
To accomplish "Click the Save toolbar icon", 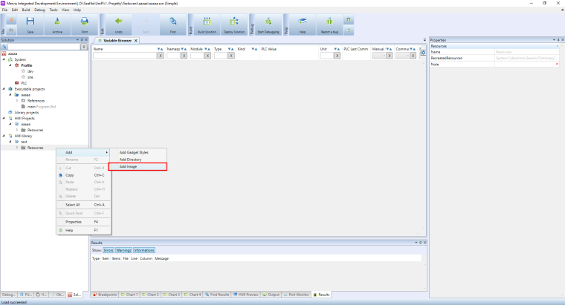I will click(x=30, y=24).
